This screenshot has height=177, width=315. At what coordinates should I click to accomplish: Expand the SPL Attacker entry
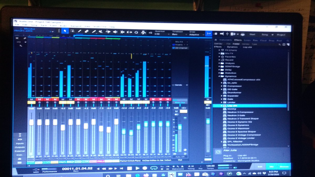click(x=222, y=141)
